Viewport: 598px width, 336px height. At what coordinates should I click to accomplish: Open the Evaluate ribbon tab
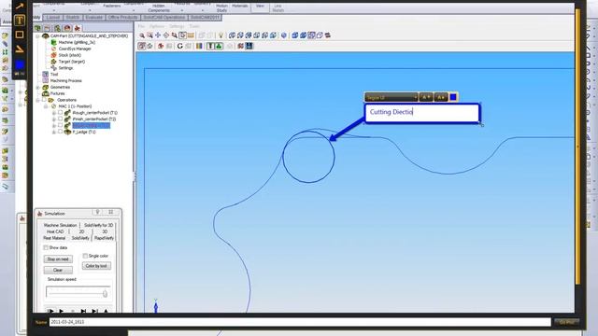coord(93,18)
